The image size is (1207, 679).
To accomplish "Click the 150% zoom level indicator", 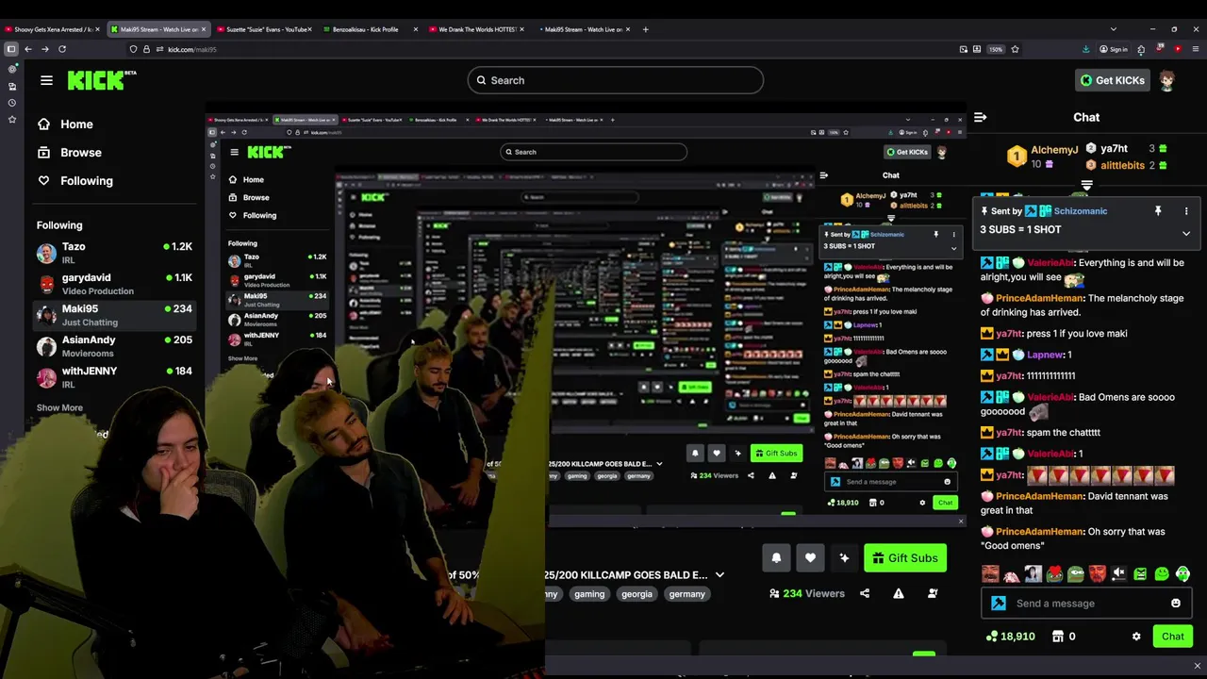I will point(996,49).
